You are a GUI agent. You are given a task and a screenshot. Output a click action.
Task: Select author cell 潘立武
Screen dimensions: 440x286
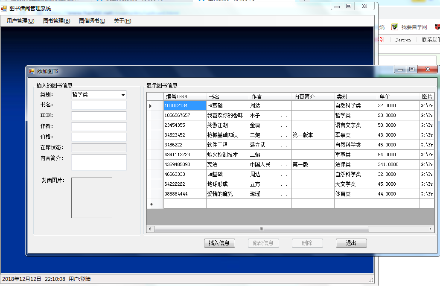[x=270, y=145]
